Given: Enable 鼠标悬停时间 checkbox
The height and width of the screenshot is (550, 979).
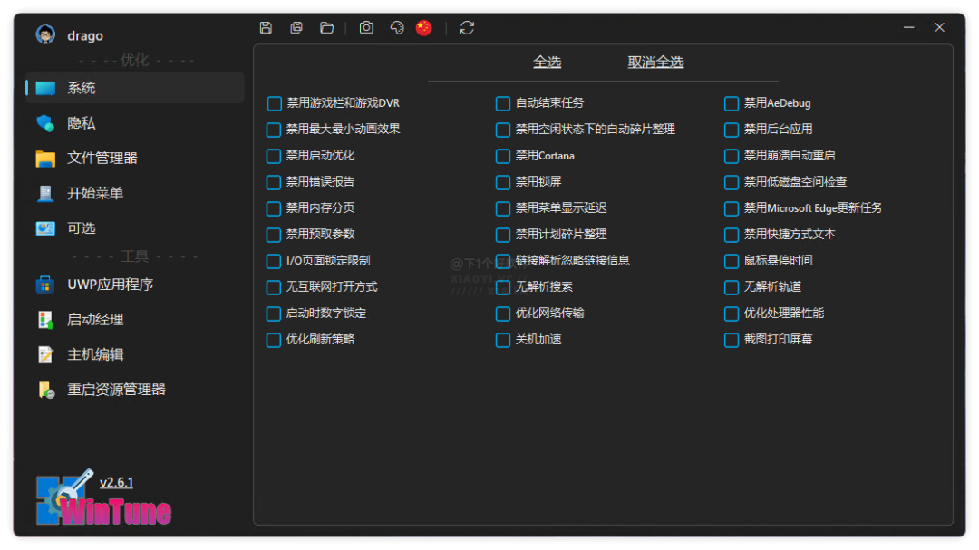Looking at the screenshot, I should 732,261.
